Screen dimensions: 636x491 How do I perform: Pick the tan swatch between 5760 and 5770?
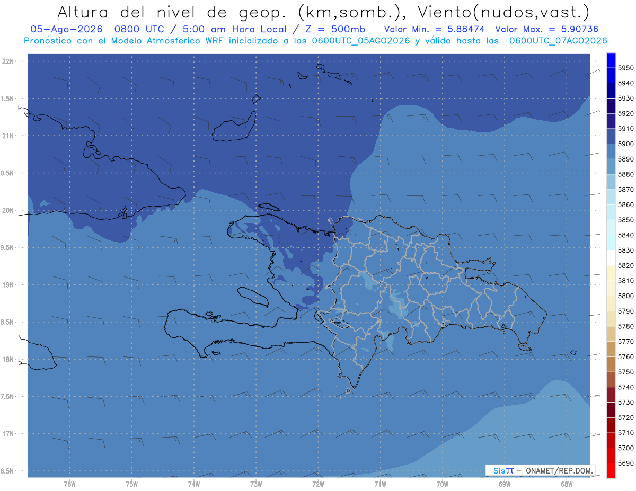[x=611, y=349]
